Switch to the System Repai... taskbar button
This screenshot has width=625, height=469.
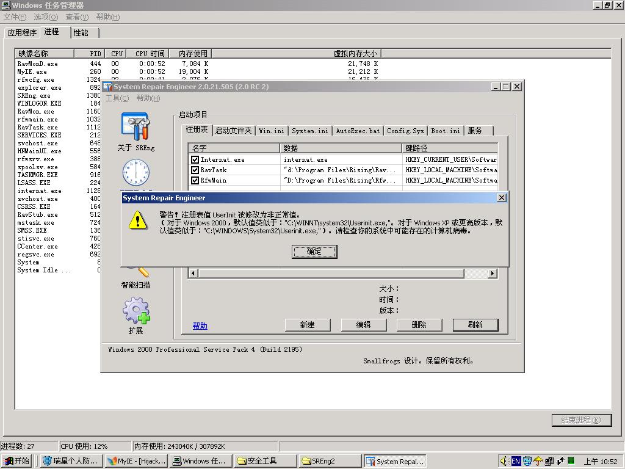coord(396,461)
